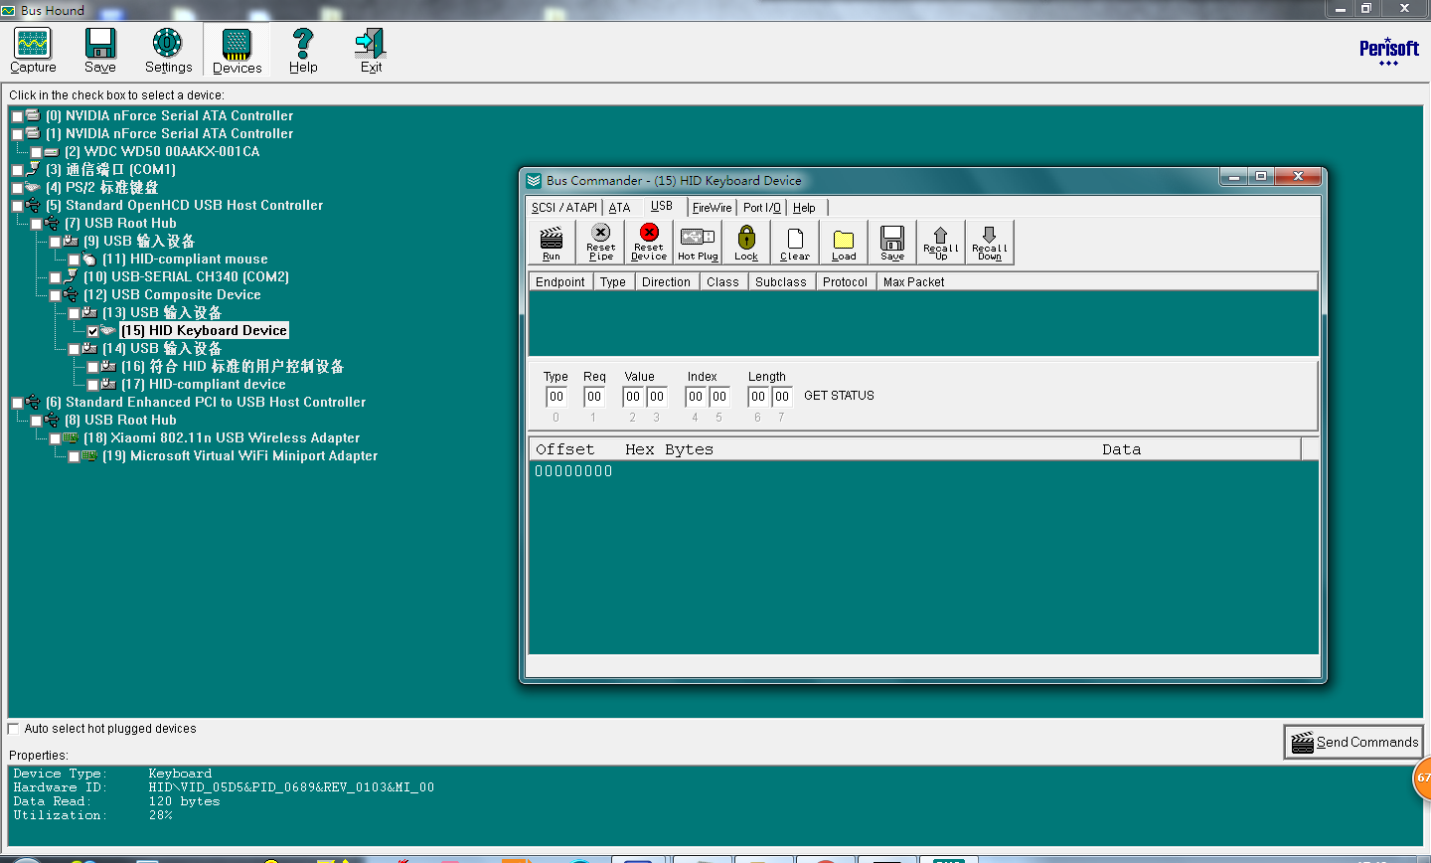Screen dimensions: 1431x863
Task: Check the WDC WD50 00AAKX-001CA checkbox
Action: 36,152
